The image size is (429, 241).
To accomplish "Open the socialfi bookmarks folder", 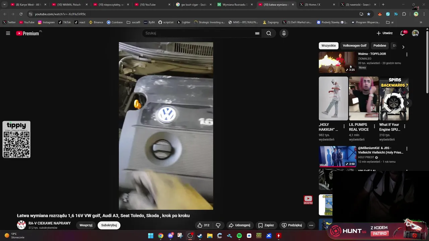I will [x=133, y=22].
